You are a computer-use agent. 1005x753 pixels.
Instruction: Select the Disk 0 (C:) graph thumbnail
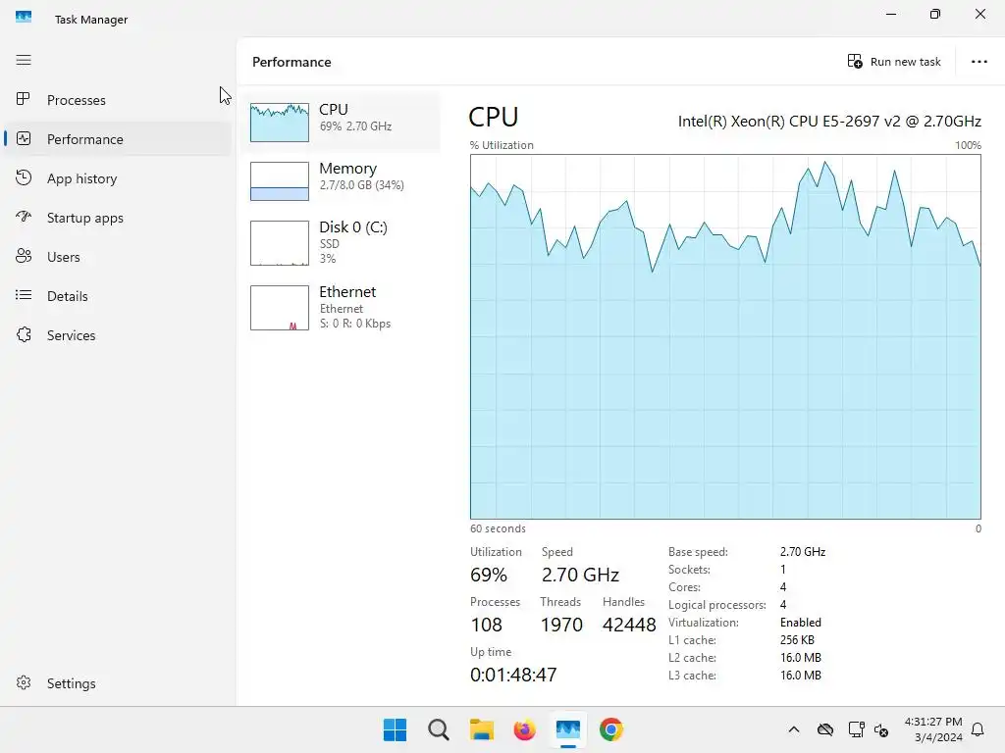(x=280, y=243)
